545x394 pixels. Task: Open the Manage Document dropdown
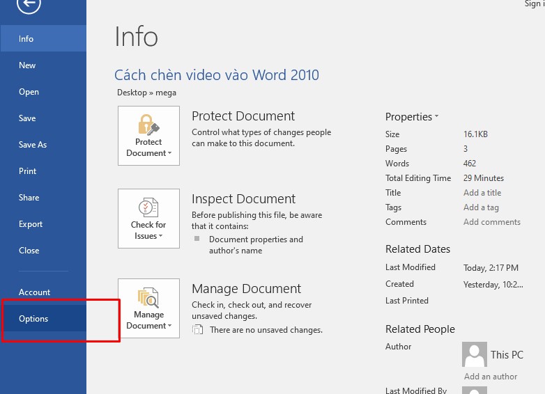[148, 308]
